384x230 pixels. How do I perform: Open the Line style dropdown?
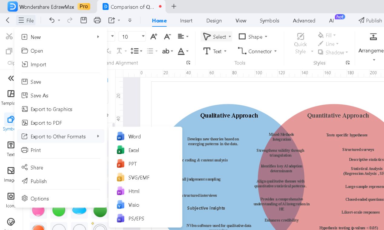[x=328, y=44]
